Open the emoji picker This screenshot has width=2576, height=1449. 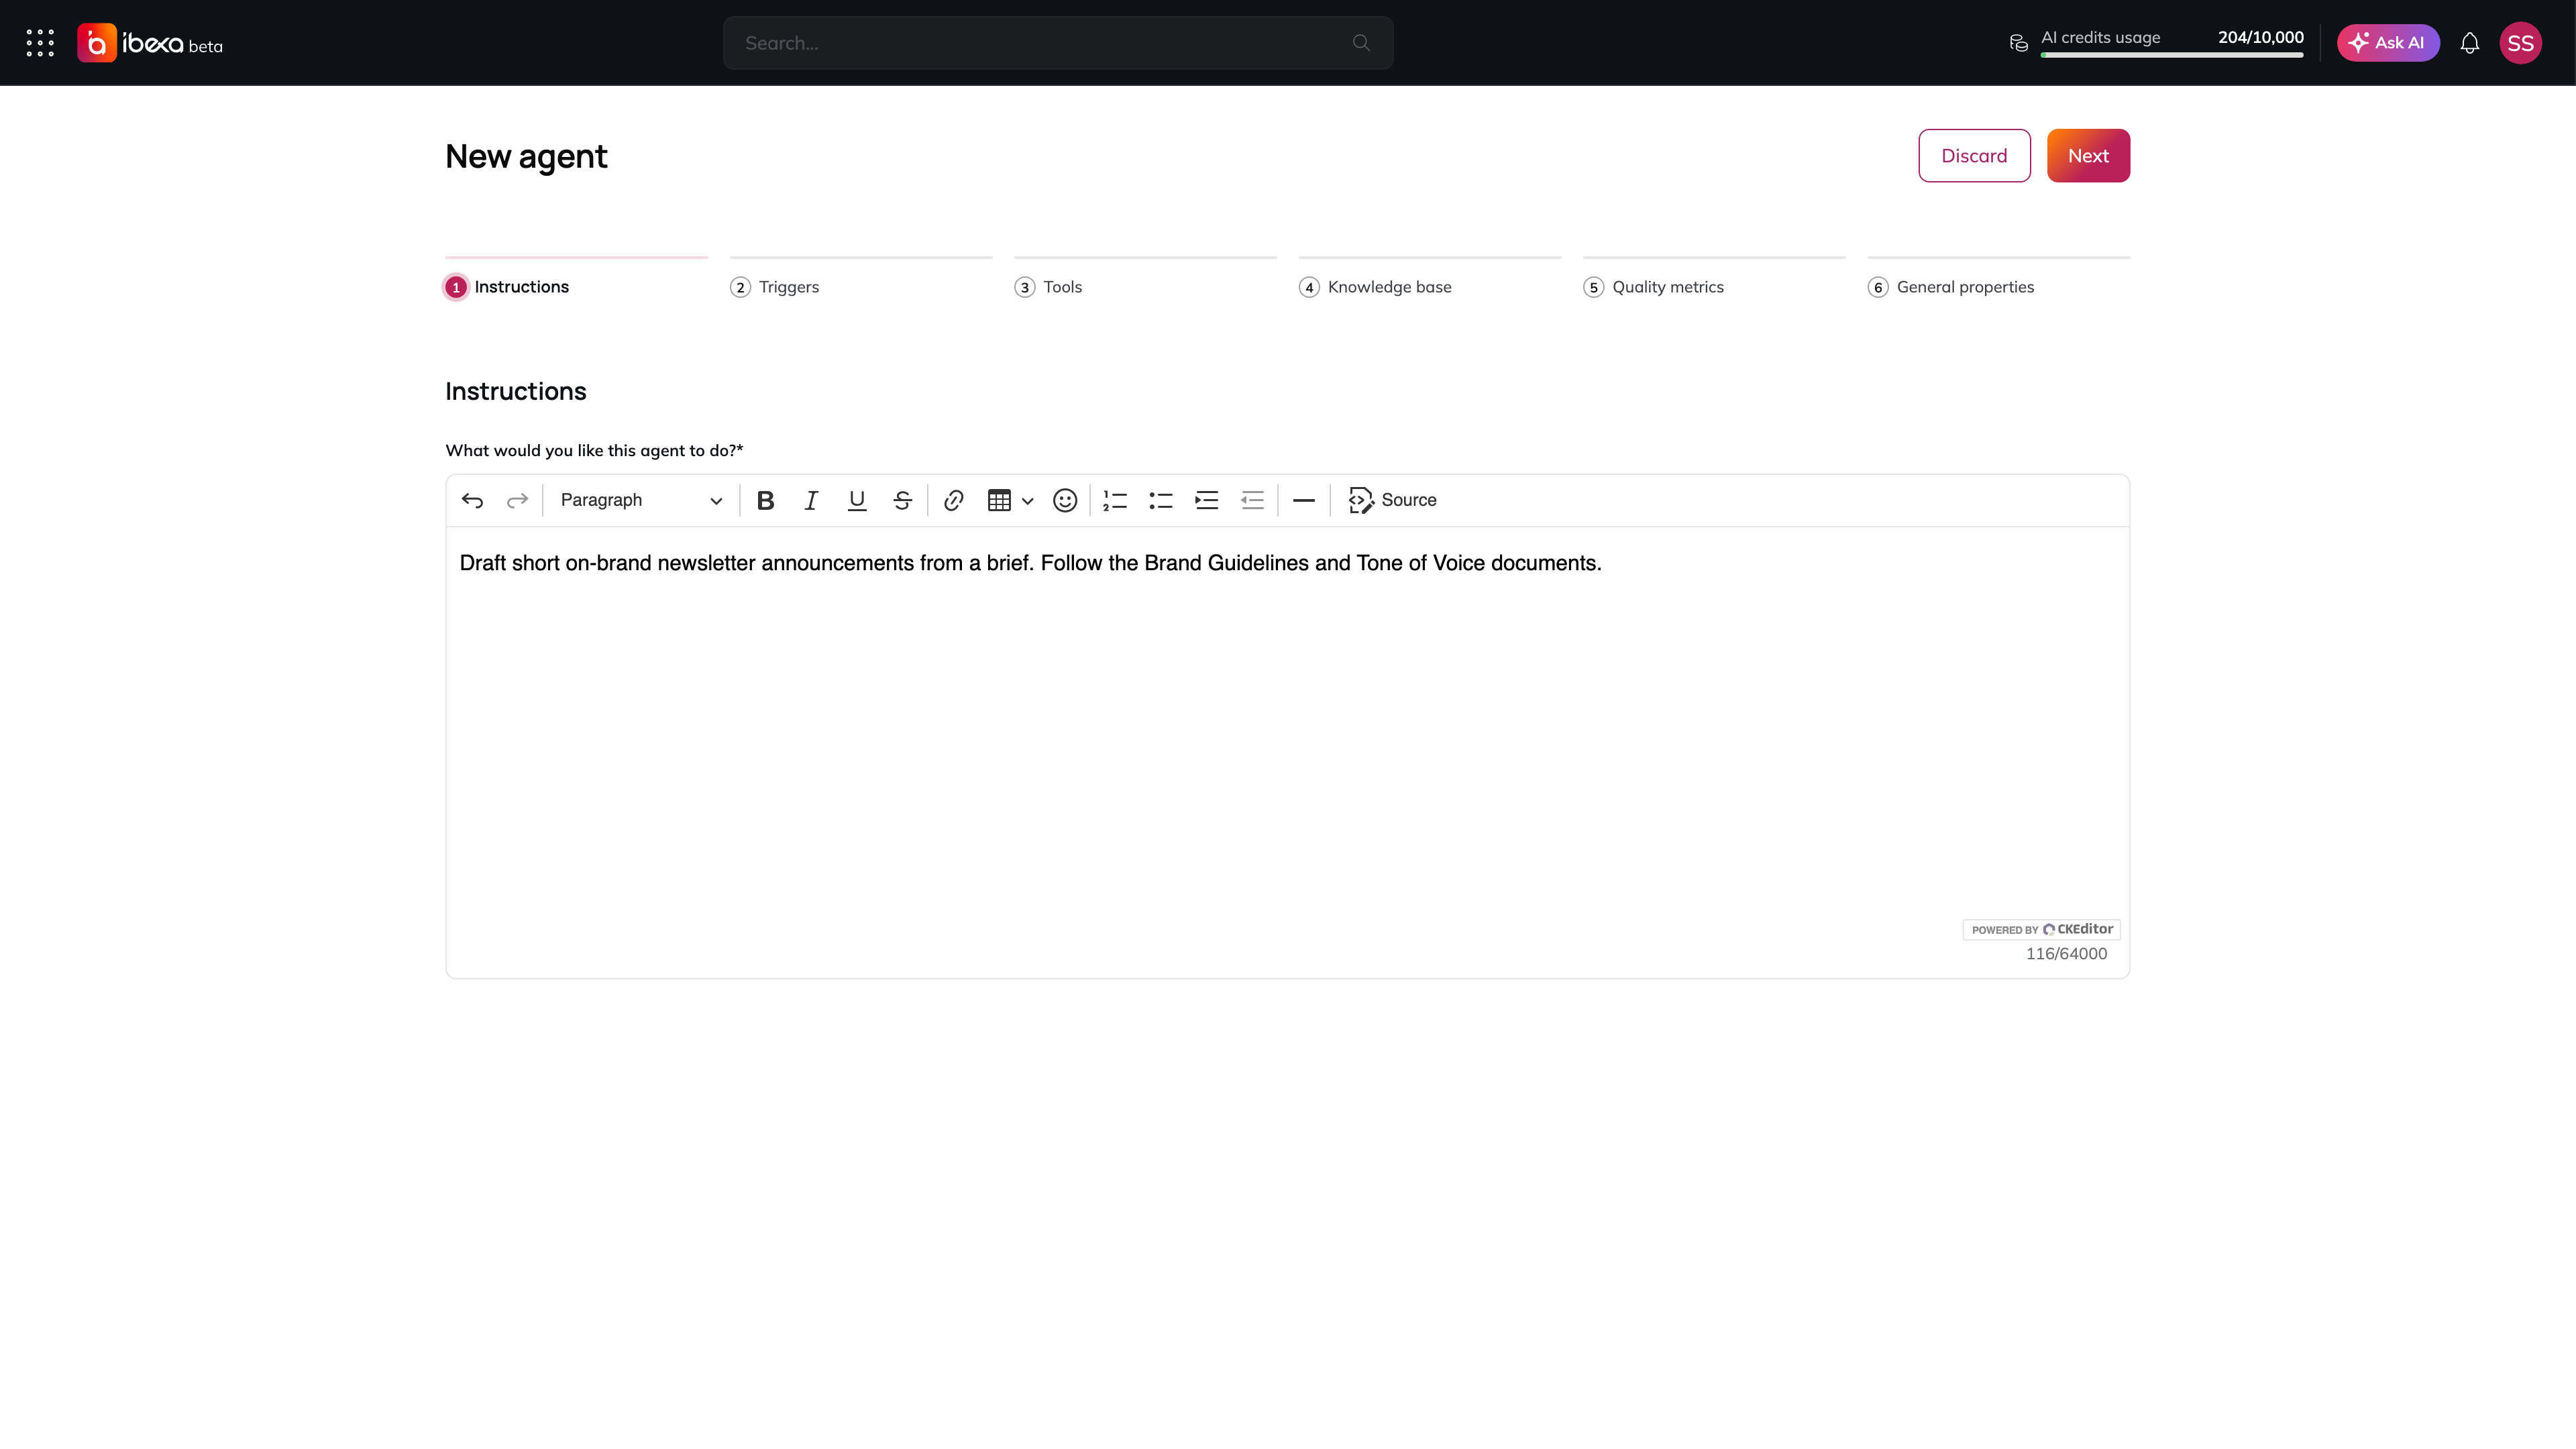[x=1065, y=500]
